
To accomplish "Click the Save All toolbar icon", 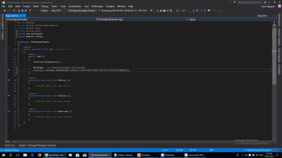I will tap(26, 11).
